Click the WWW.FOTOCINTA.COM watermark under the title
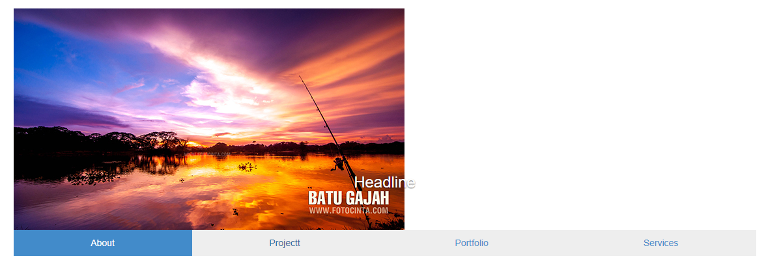Screen dimensions: 766x265 pyautogui.click(x=349, y=210)
